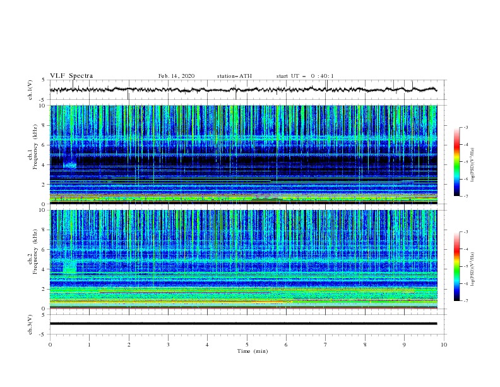
Task: Click the ch.2 color bar "log(PSD)(V²/Hz)" label
Action: coord(472,269)
